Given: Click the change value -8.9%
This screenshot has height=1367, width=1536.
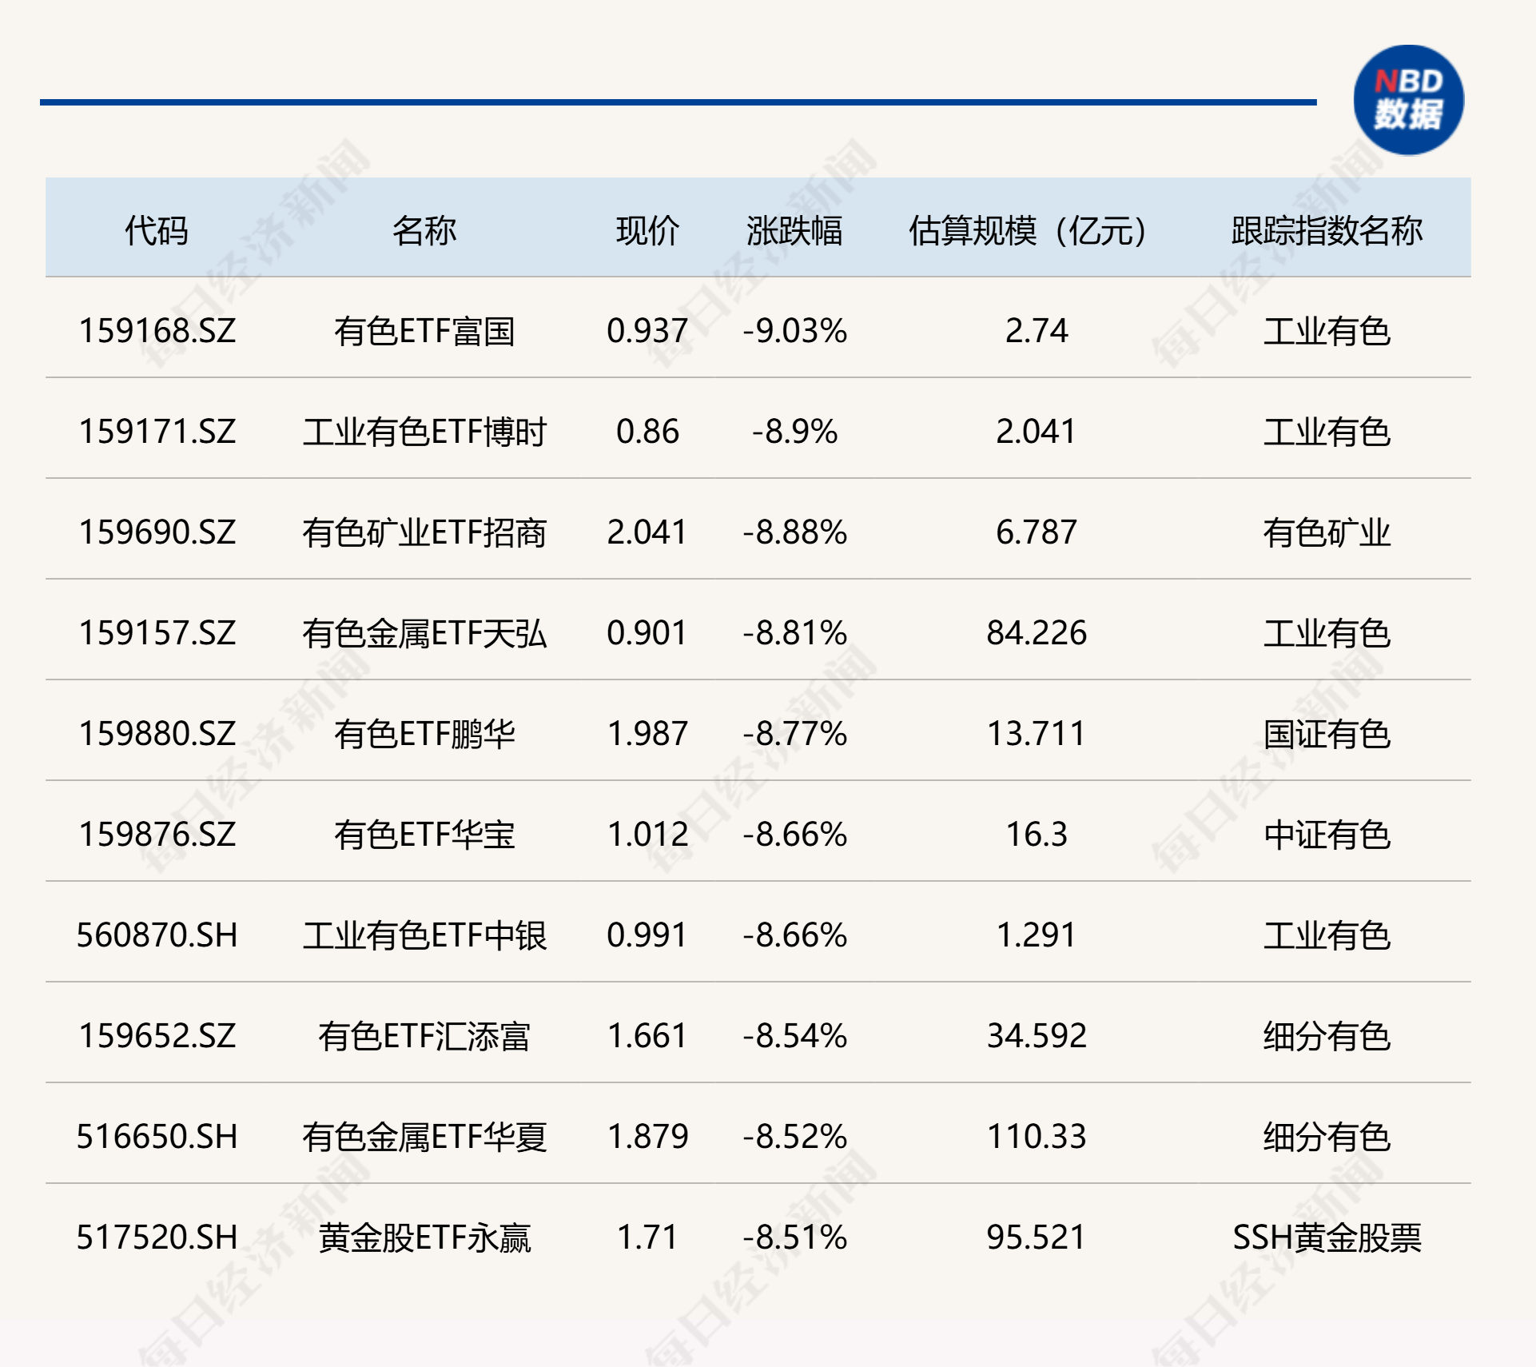Looking at the screenshot, I should [795, 432].
